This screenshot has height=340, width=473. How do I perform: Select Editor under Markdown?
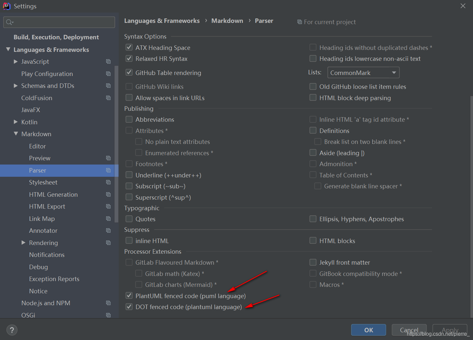click(x=37, y=146)
